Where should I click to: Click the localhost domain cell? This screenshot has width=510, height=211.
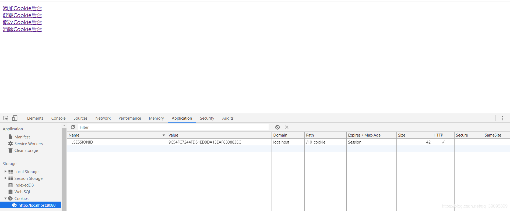click(x=288, y=142)
